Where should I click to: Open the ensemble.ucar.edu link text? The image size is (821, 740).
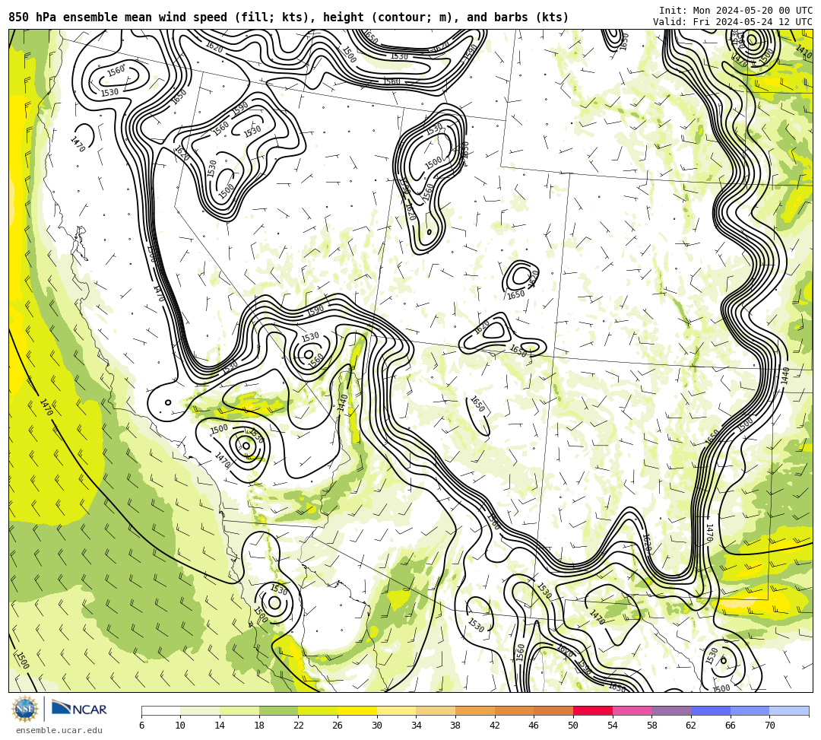click(x=59, y=730)
